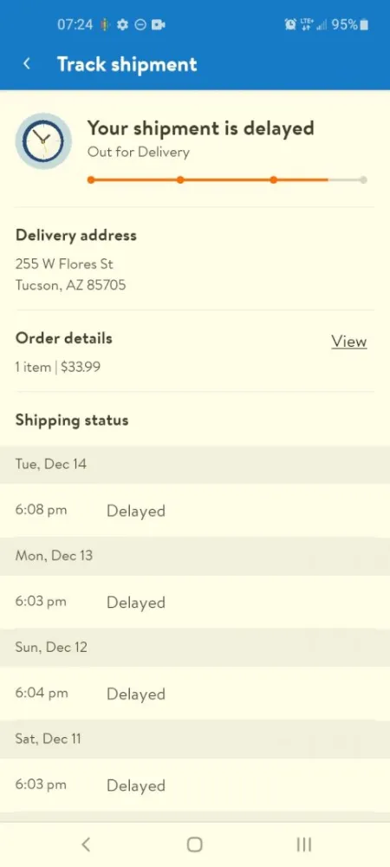Viewport: 390px width, 867px height.
Task: Tap the third orange progress dot
Action: click(274, 179)
